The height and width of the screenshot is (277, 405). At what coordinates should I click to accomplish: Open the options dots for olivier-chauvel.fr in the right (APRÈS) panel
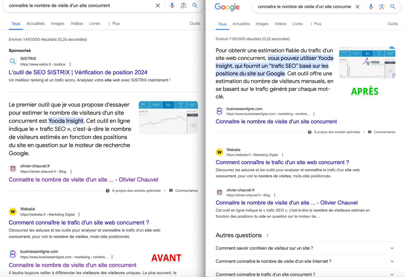[275, 195]
